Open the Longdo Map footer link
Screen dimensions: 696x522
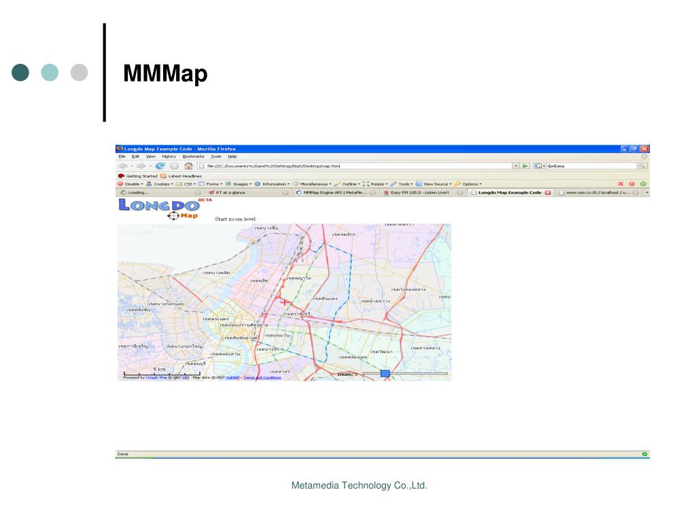point(156,378)
